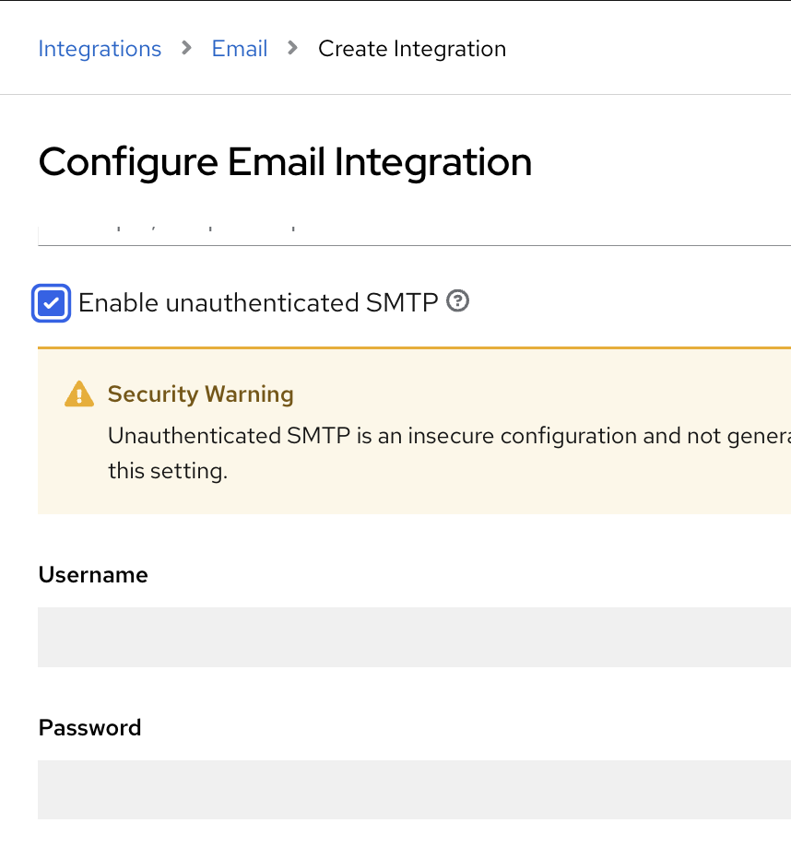Screen dimensions: 791x846
Task: Click the Username field label
Action: [x=93, y=575]
